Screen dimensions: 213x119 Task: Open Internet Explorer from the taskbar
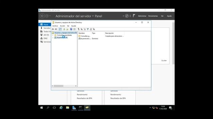(61, 107)
